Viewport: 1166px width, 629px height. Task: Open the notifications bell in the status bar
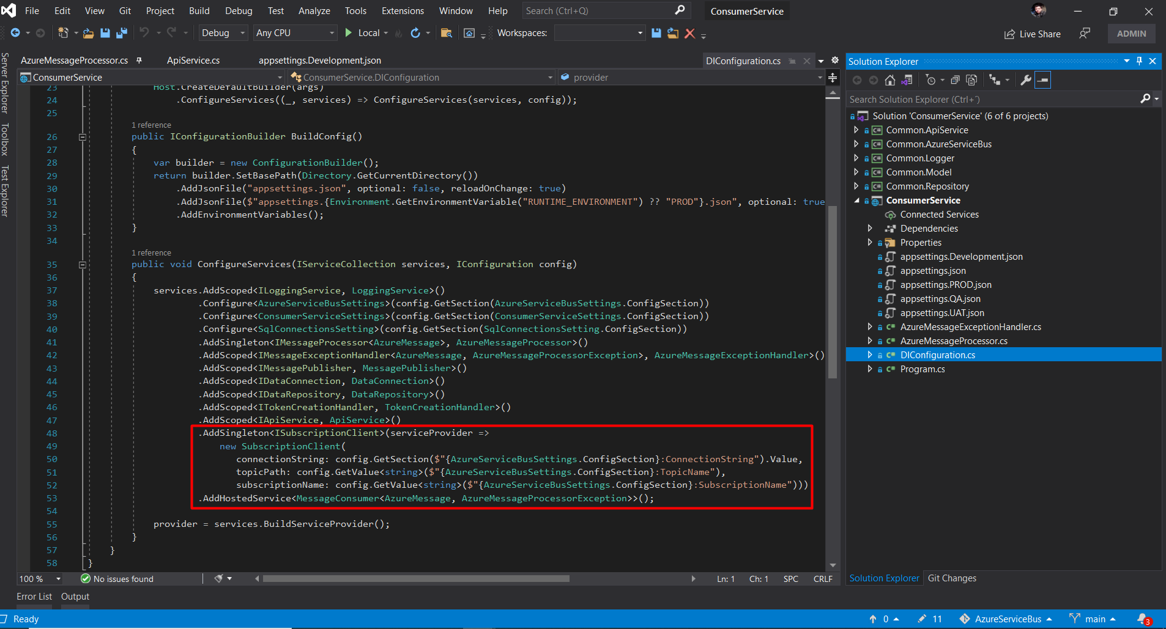1143,619
